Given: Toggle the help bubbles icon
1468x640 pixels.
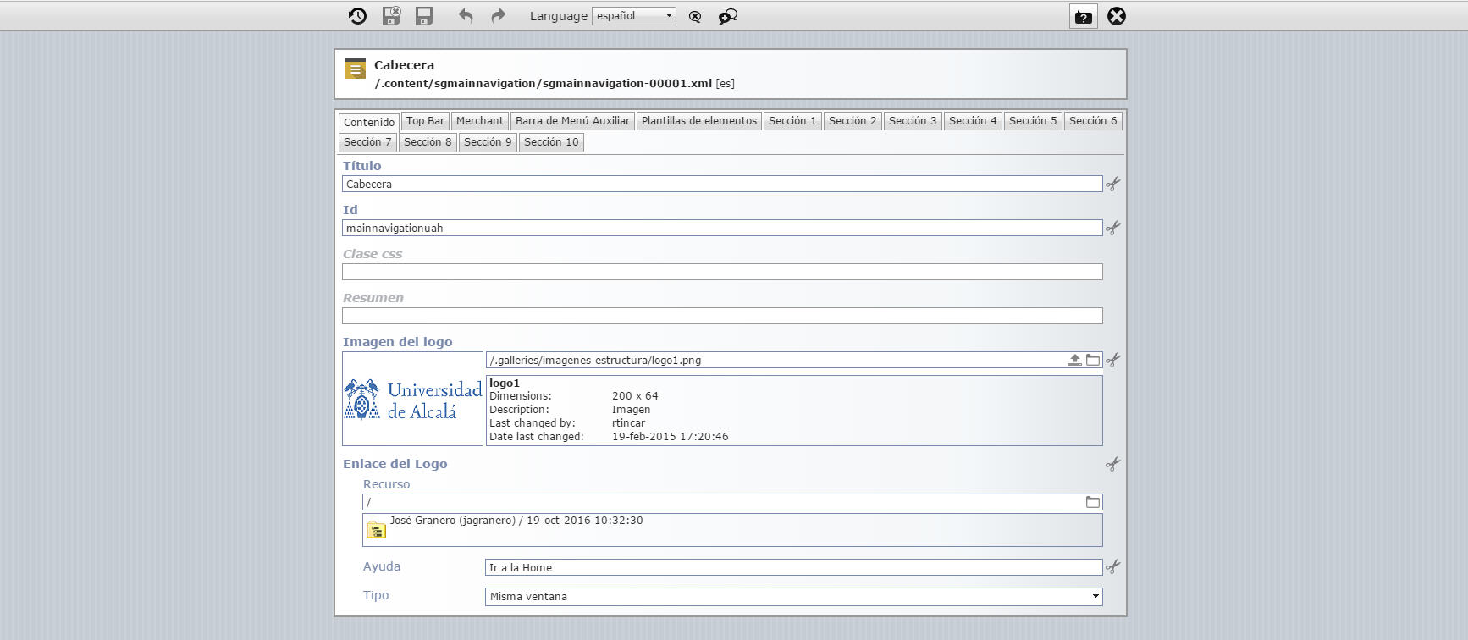Looking at the screenshot, I should coord(1083,17).
